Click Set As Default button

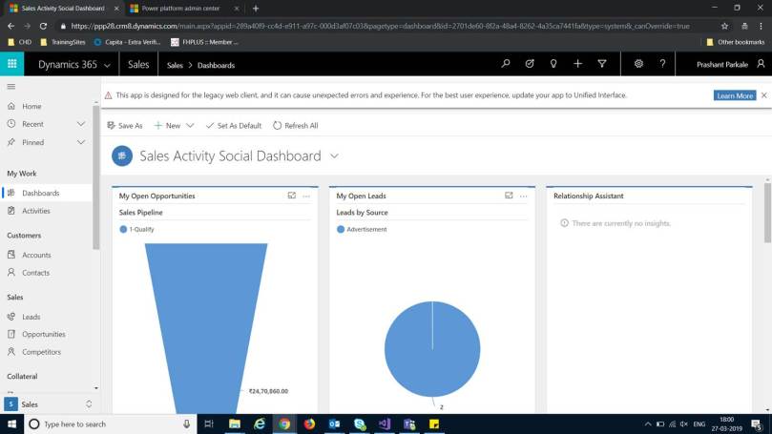(x=233, y=126)
